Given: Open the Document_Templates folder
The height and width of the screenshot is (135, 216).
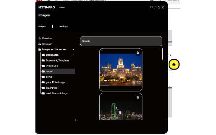Looking at the screenshot, I should coord(58,60).
